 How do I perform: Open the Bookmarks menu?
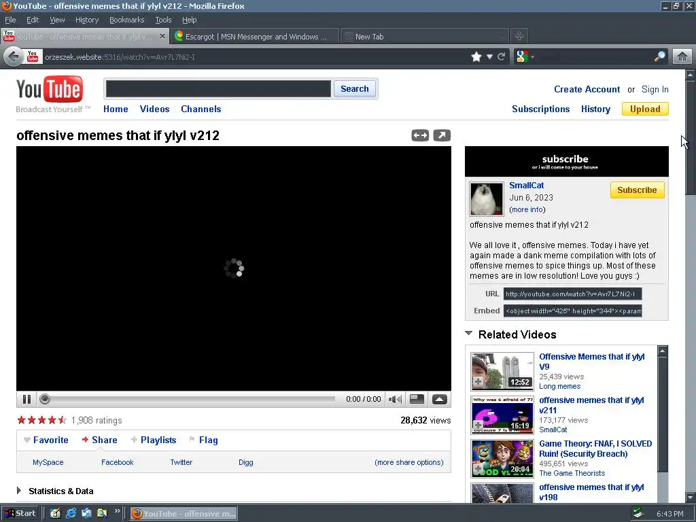tap(127, 20)
